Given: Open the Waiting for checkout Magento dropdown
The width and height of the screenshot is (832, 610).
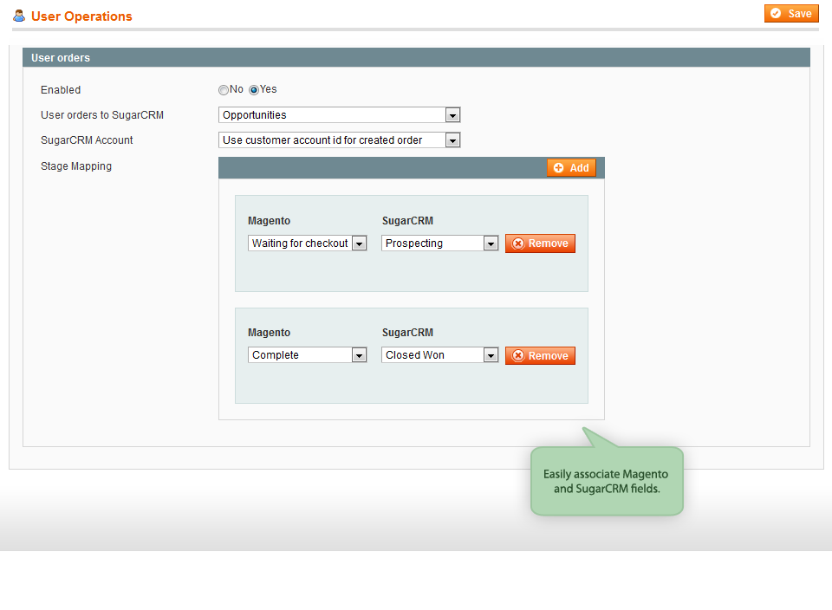Looking at the screenshot, I should click(307, 243).
